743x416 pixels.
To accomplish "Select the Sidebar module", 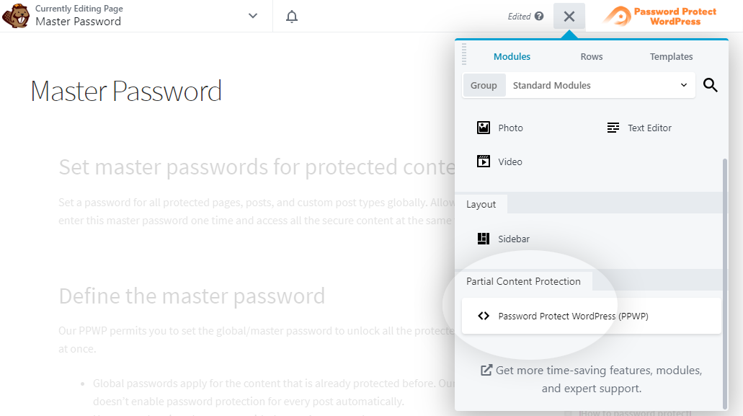I will [x=503, y=239].
